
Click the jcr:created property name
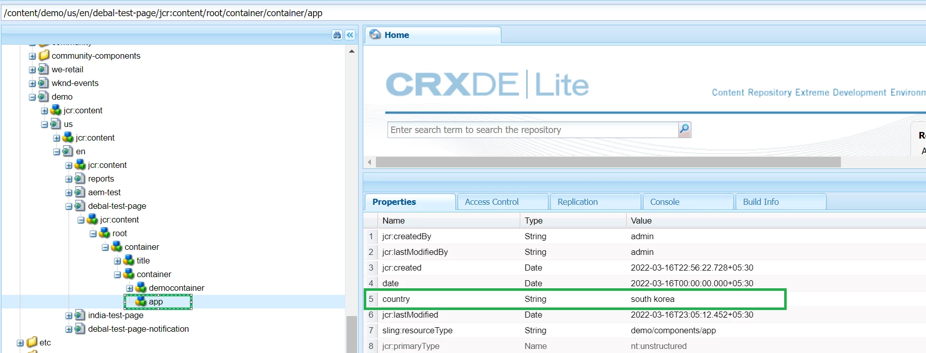point(402,268)
